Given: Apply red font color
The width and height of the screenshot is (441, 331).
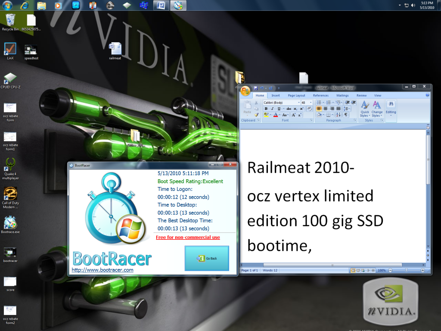Looking at the screenshot, I should point(276,115).
